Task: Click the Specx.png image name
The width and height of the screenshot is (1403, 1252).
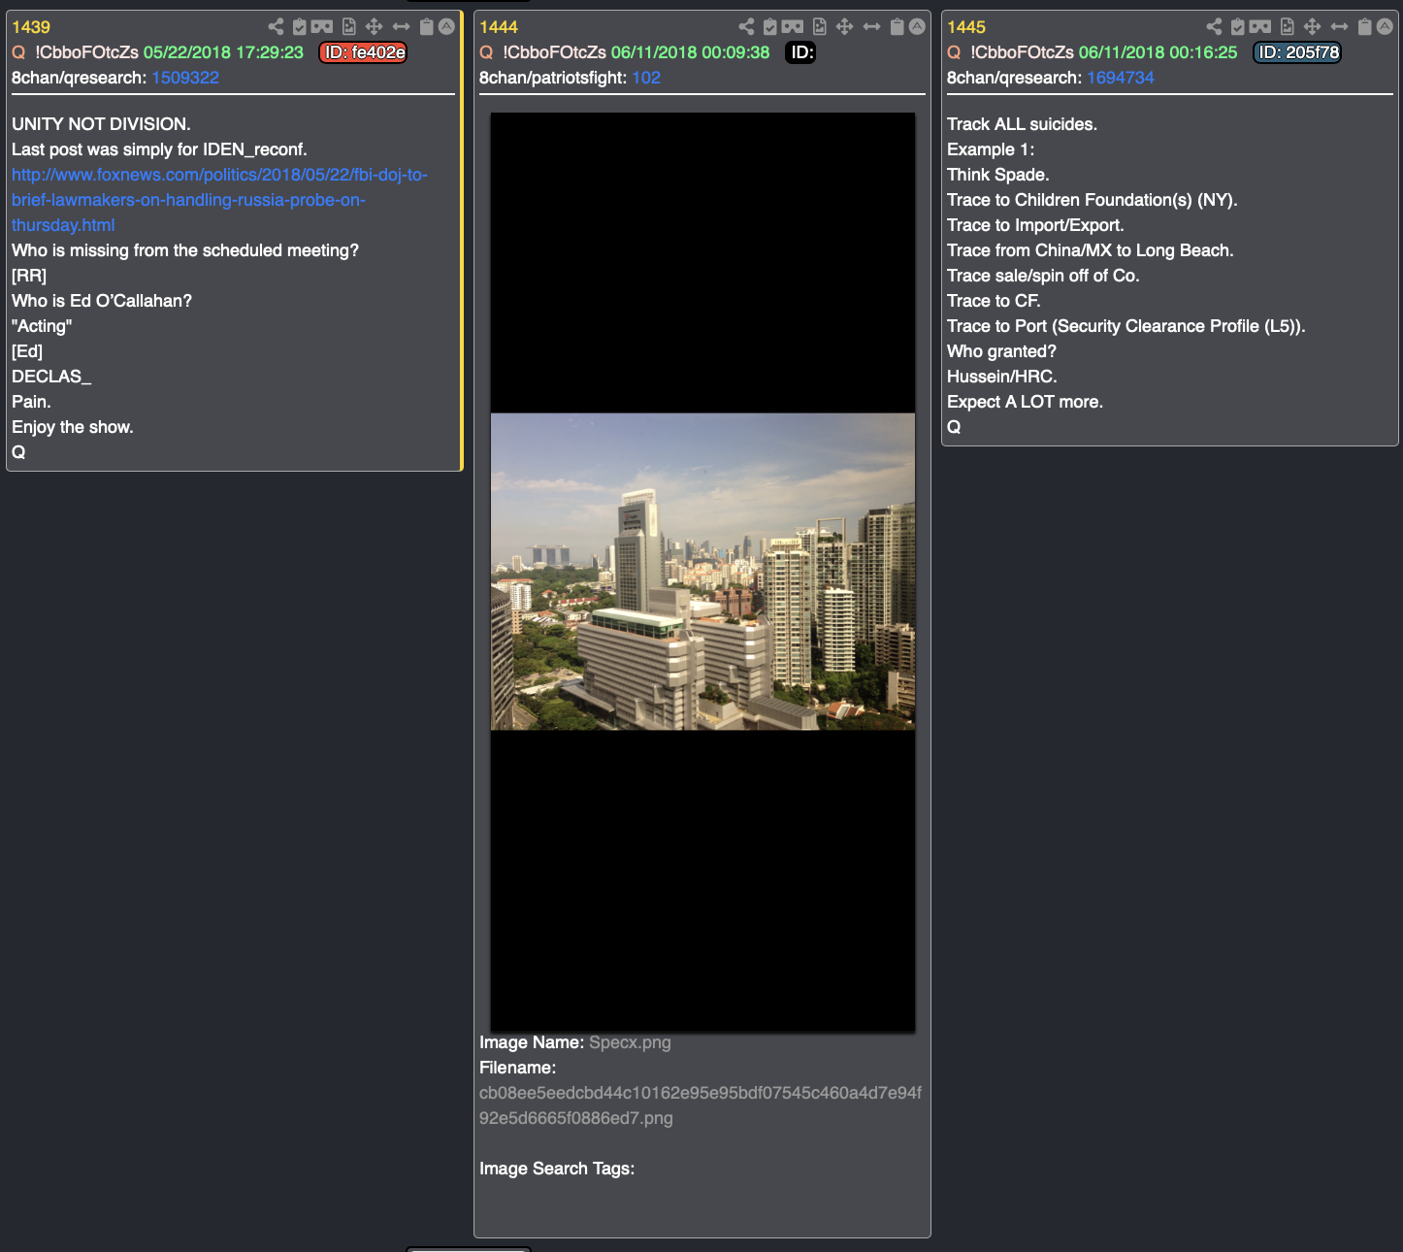Action: pos(630,1042)
